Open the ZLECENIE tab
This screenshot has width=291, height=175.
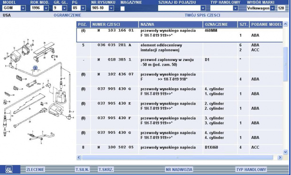pyautogui.click(x=35, y=169)
